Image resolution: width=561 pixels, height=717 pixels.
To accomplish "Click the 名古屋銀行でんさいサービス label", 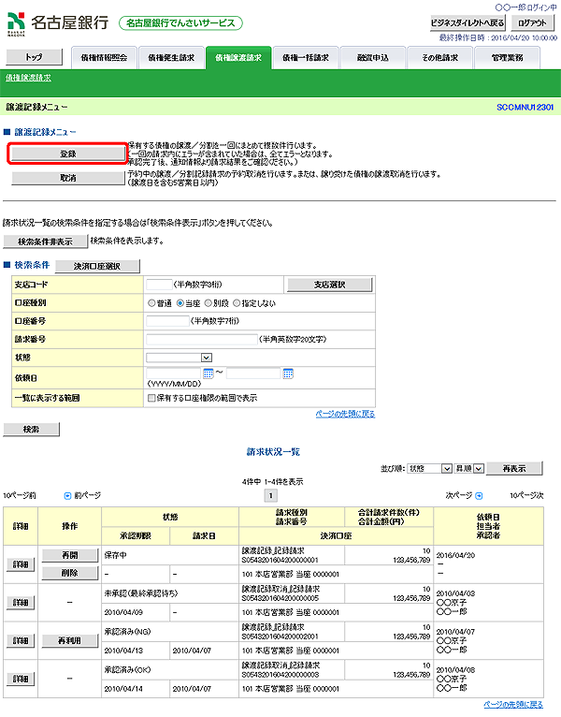I will tap(180, 22).
